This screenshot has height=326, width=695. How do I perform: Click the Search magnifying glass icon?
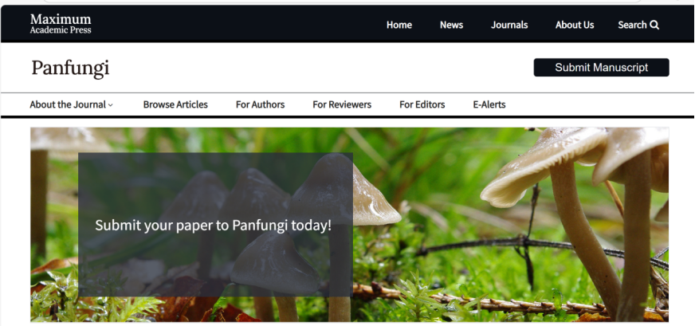654,25
